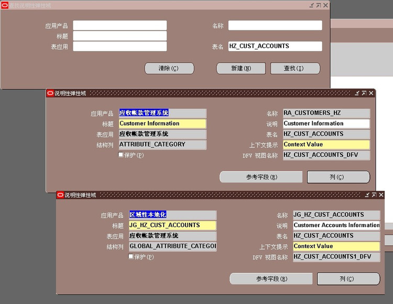393x304 pixels.
Task: Maximize the find flexfield window
Action: point(319,5)
